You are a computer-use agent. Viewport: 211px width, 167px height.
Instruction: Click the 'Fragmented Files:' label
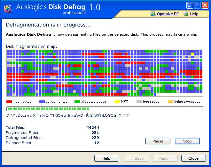tap(22, 133)
